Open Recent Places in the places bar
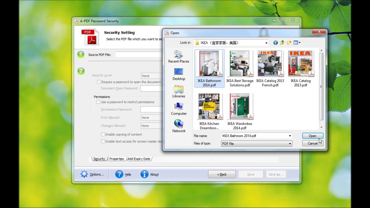 pos(179,57)
